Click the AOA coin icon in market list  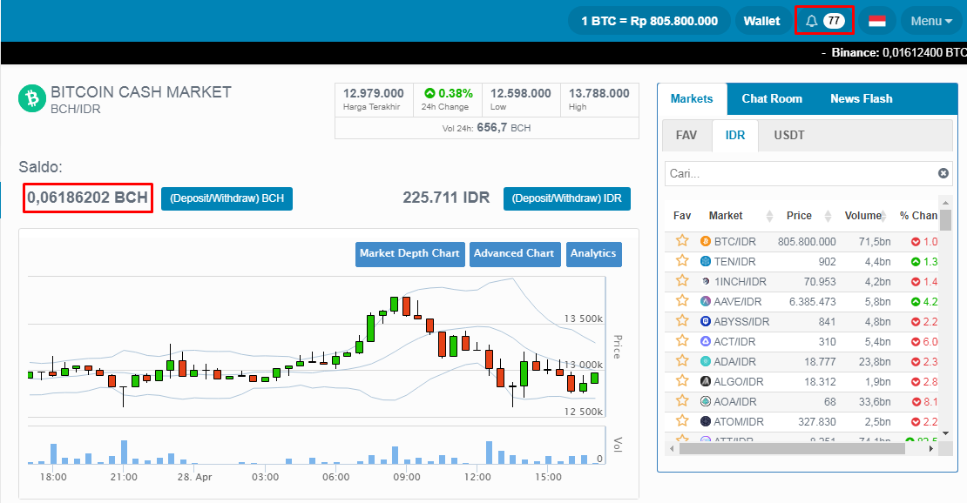(706, 402)
